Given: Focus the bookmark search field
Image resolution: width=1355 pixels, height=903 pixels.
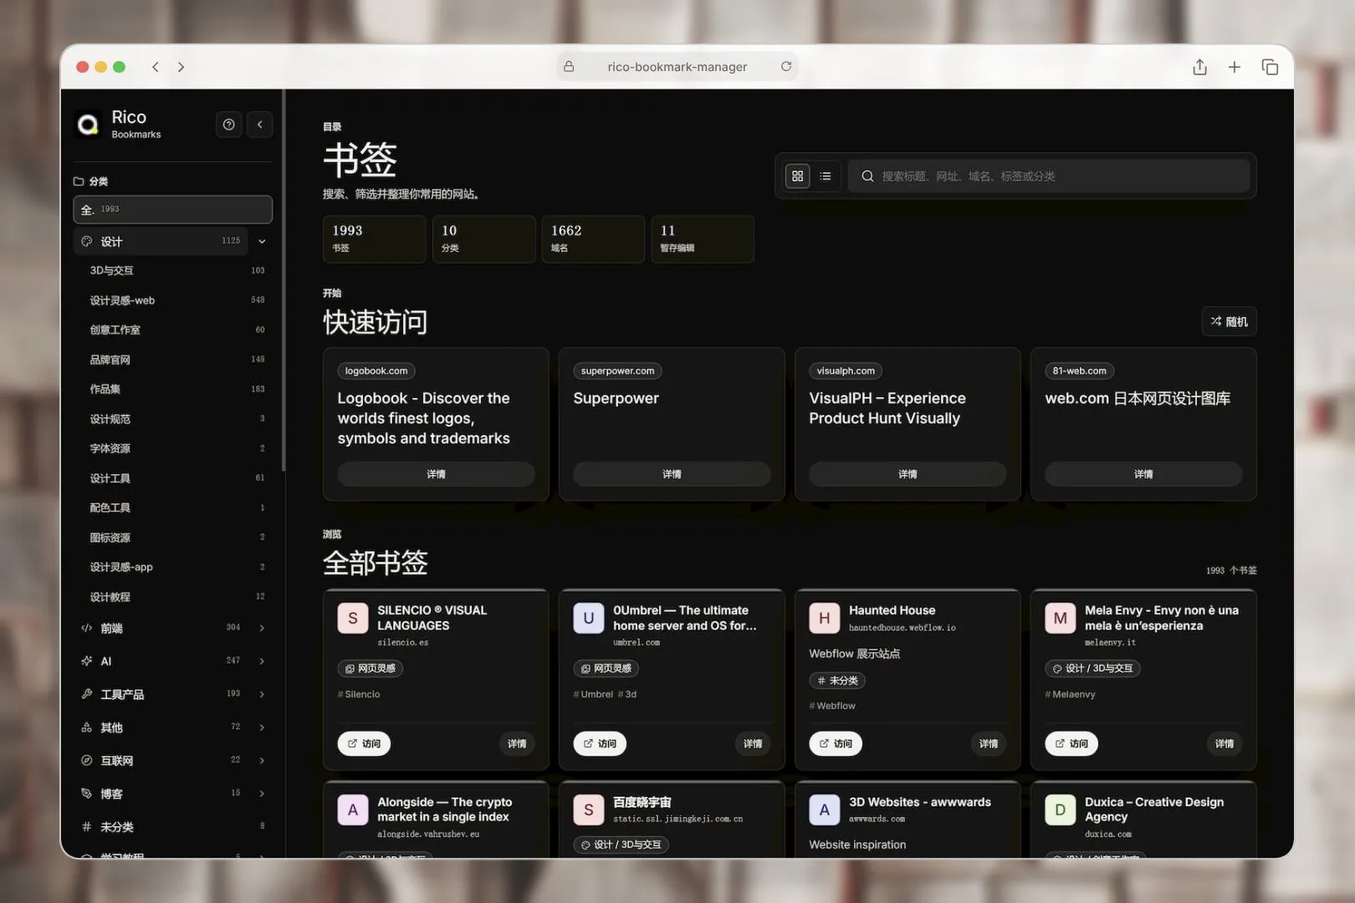Looking at the screenshot, I should [x=1049, y=176].
